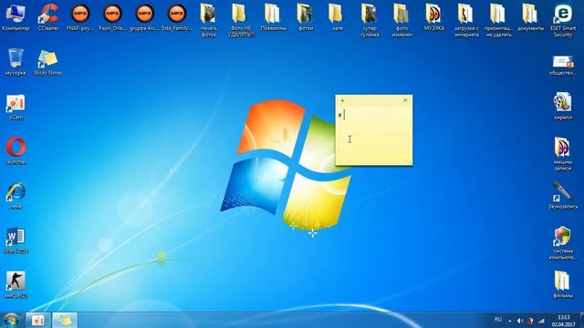Add a new sticky note with plus button

point(343,100)
